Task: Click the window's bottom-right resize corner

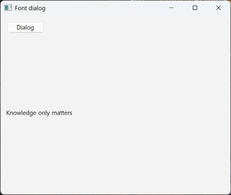Action: click(230, 194)
